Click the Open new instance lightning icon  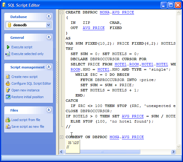(8, 90)
